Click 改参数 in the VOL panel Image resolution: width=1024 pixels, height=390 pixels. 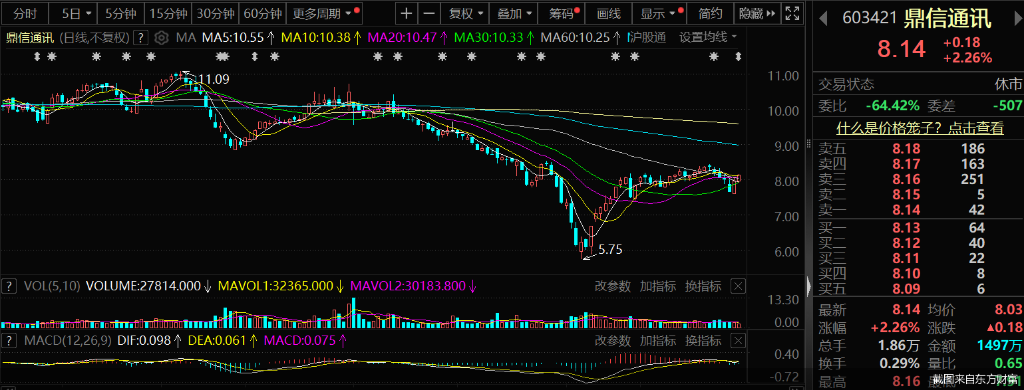[612, 286]
